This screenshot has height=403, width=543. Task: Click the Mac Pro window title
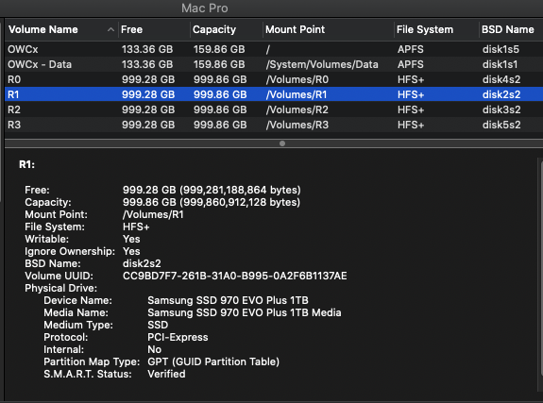click(205, 8)
